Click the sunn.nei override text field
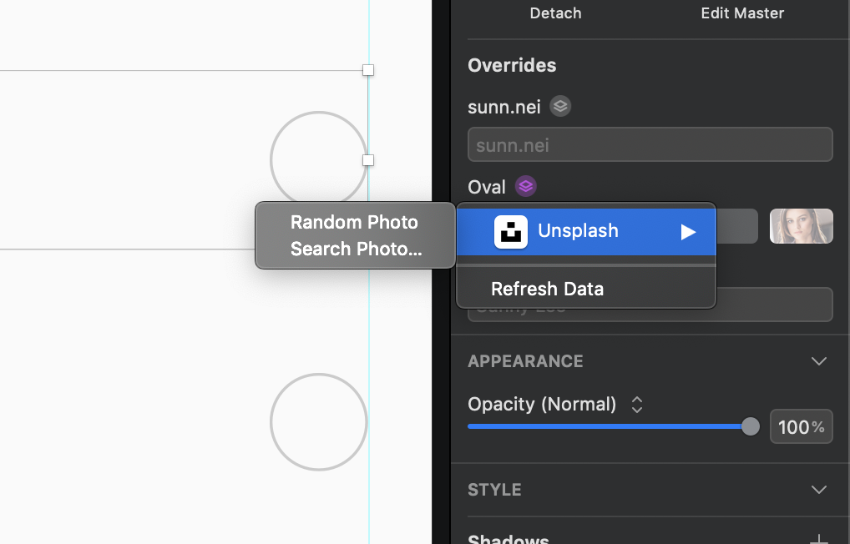The image size is (850, 544). point(650,144)
